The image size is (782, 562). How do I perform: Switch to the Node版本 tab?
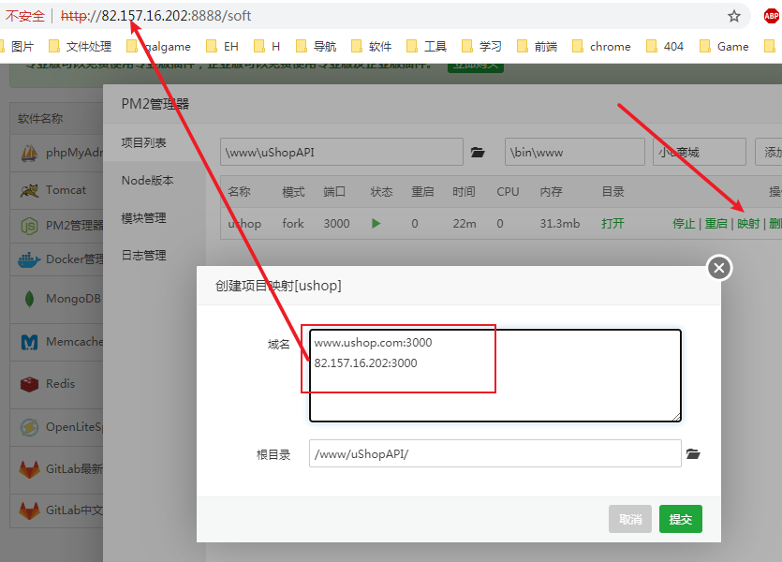click(x=147, y=180)
